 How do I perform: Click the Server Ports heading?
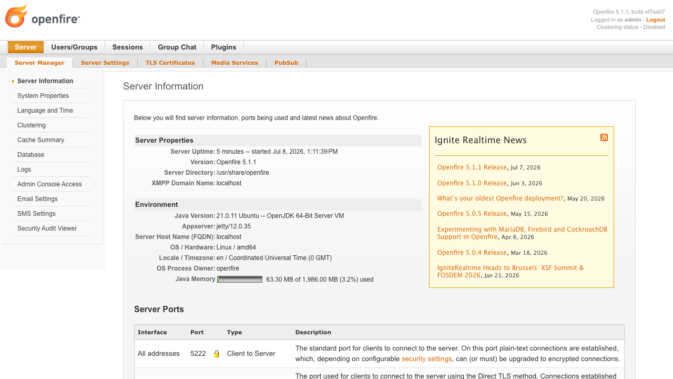159,309
